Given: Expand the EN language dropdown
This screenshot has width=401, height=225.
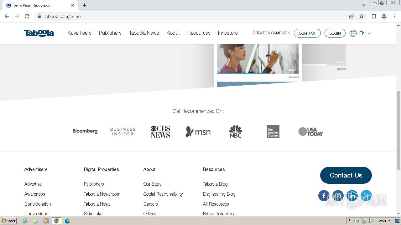Looking at the screenshot, I should [x=365, y=33].
